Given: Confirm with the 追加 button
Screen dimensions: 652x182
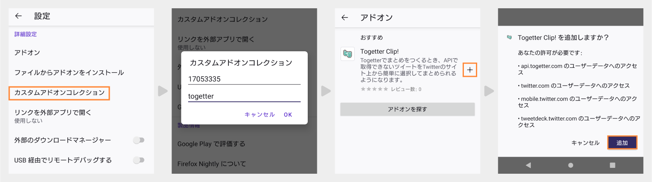Looking at the screenshot, I should click(x=622, y=143).
